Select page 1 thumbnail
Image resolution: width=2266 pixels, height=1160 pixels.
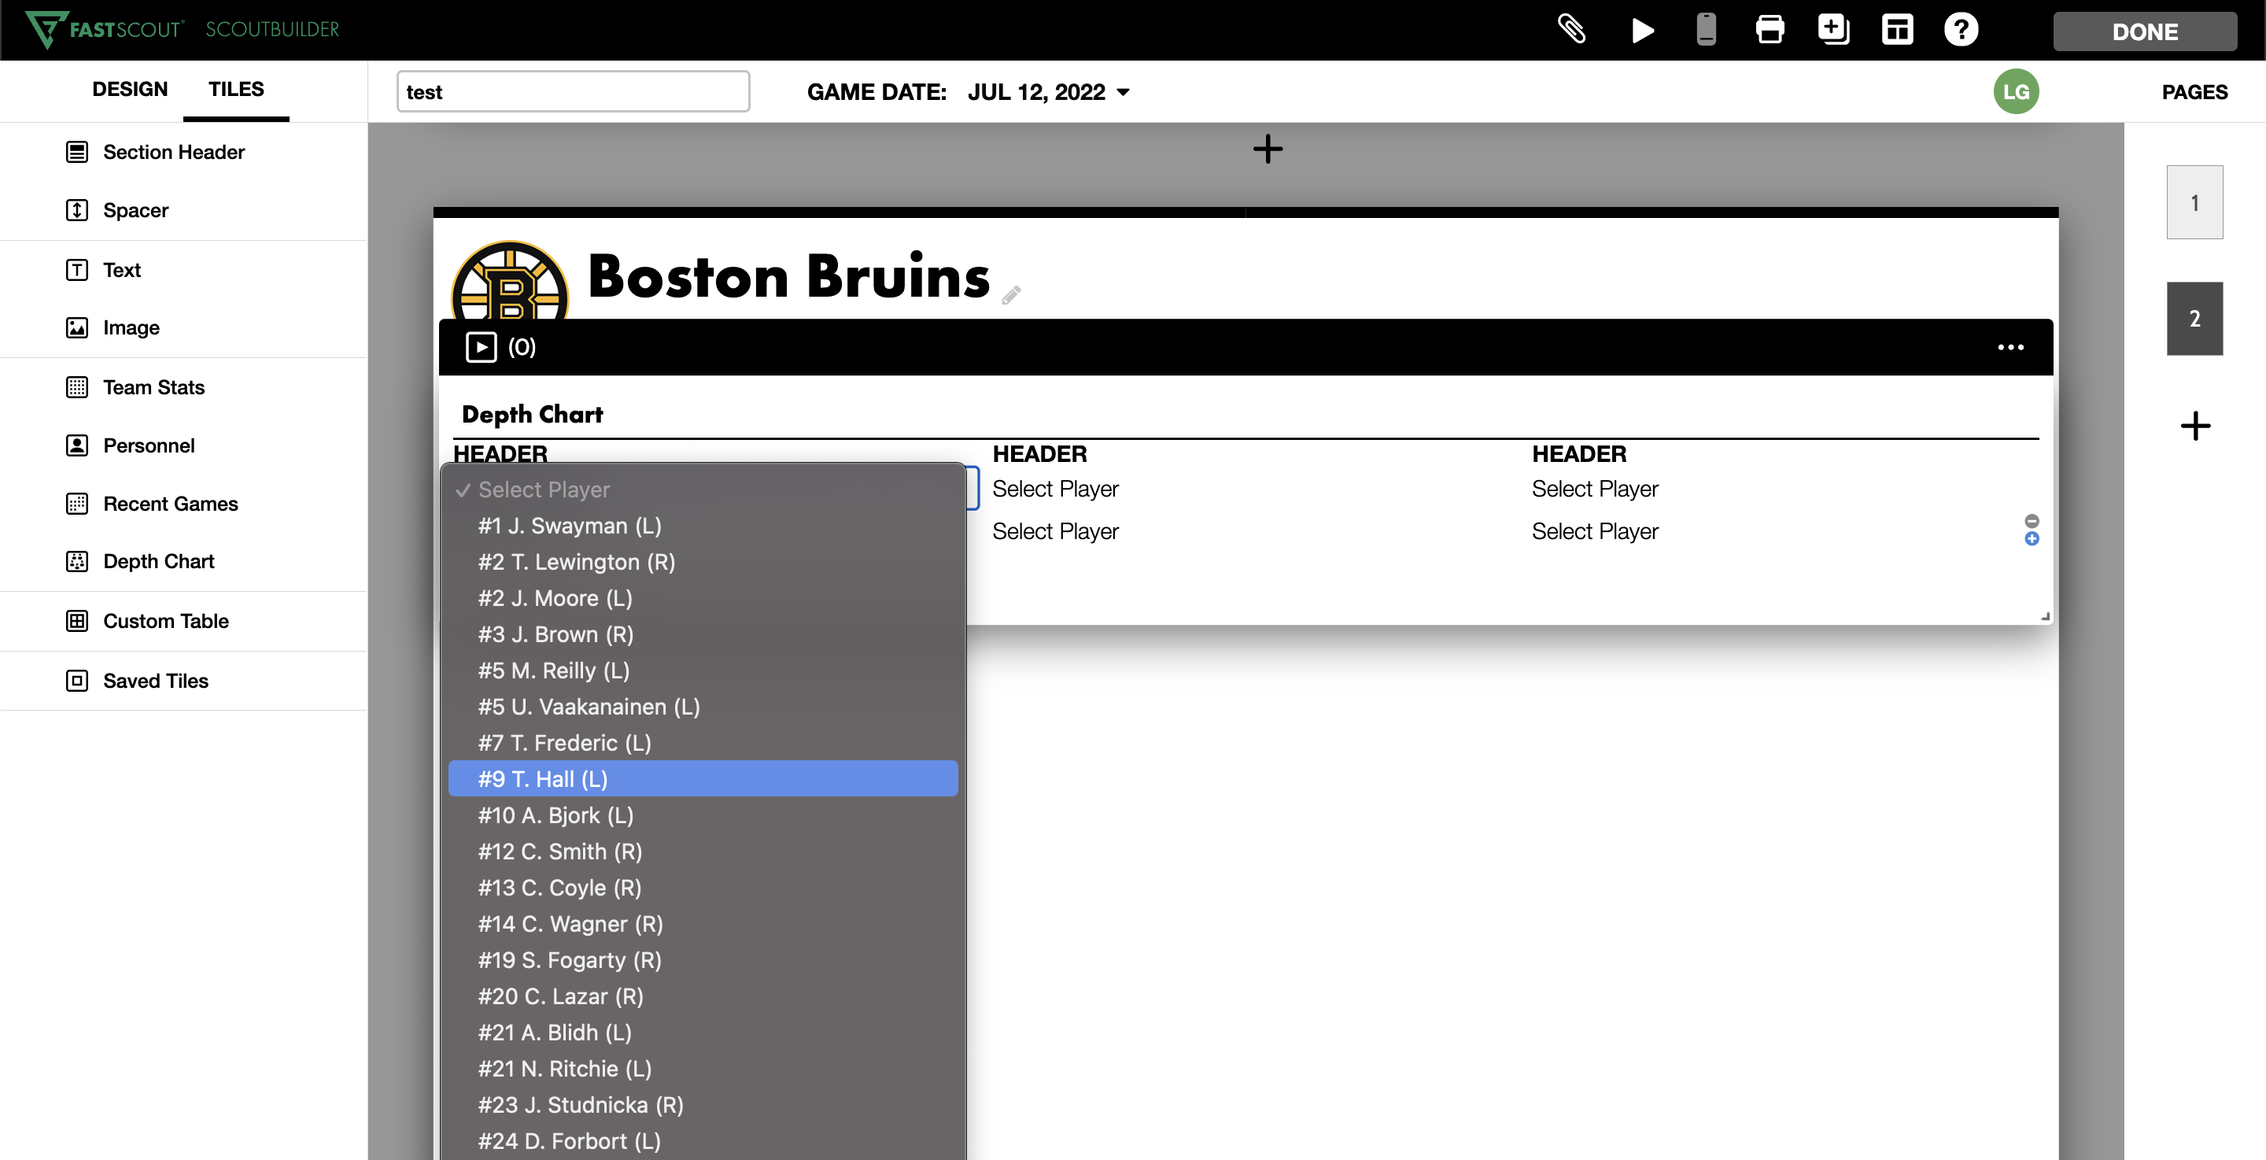[x=2194, y=202]
